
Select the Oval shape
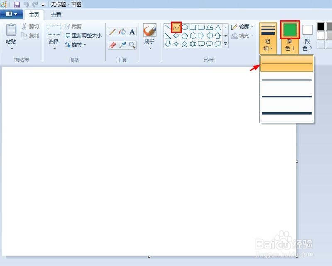[185, 27]
